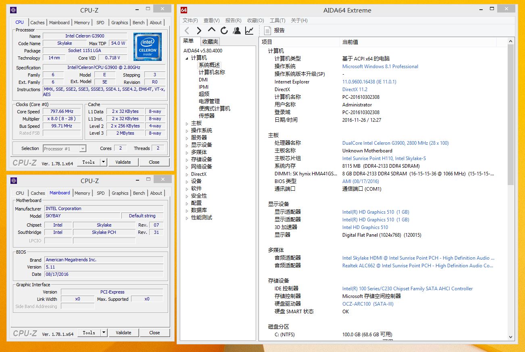Click the Intel Celeron logo in CPU-Z
The image size is (525, 352).
tap(147, 47)
